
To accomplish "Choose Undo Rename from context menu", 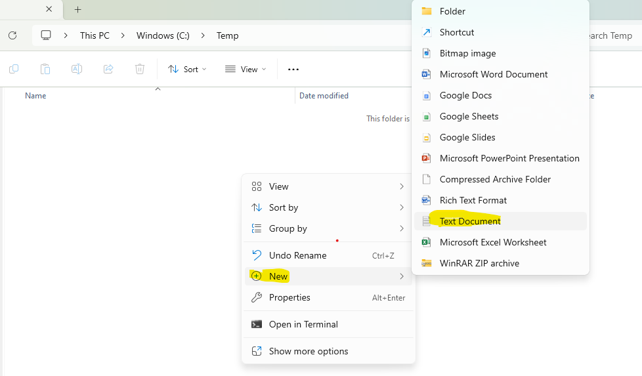I will (328, 255).
